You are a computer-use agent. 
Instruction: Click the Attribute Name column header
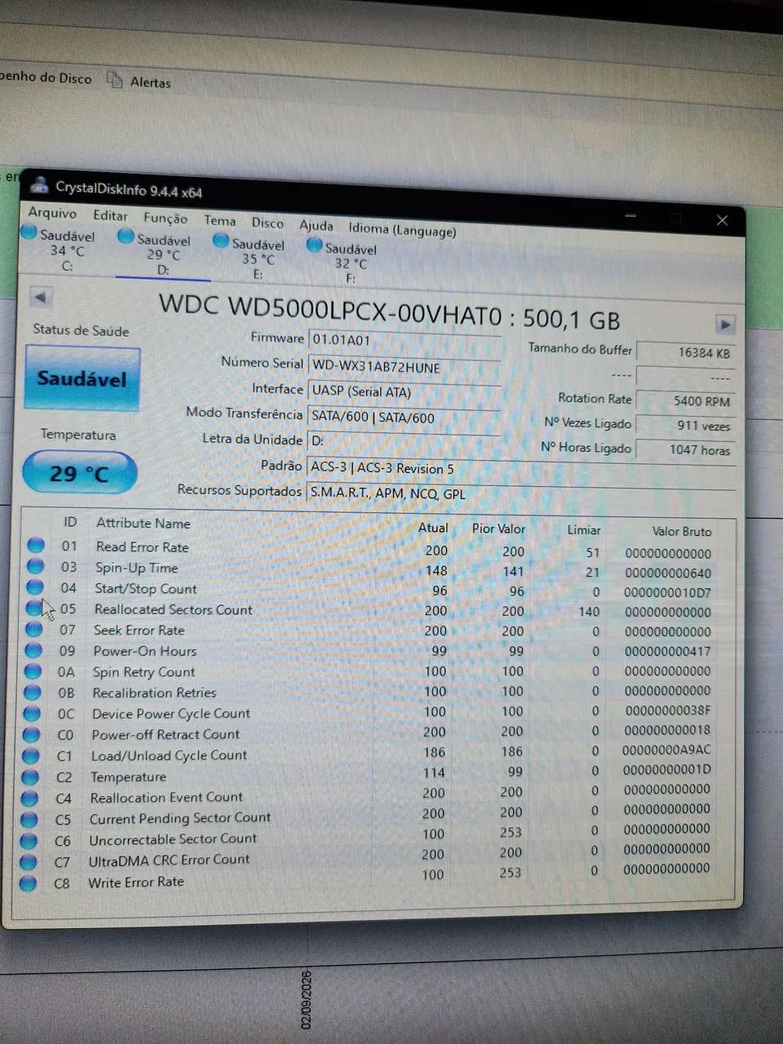[x=144, y=523]
